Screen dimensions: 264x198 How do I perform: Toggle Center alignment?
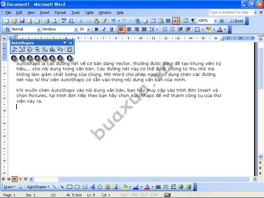(129, 29)
